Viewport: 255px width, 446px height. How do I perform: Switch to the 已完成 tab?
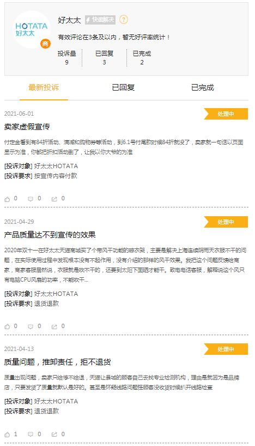click(x=203, y=87)
